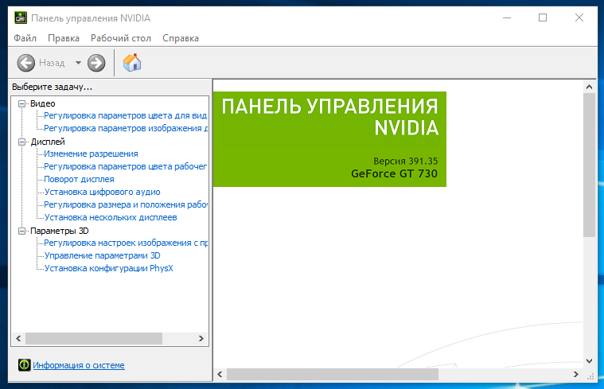Screen dimensions: 604x389
Task: Select Регулировка размера и положения рабочего стола
Action: tap(126, 204)
